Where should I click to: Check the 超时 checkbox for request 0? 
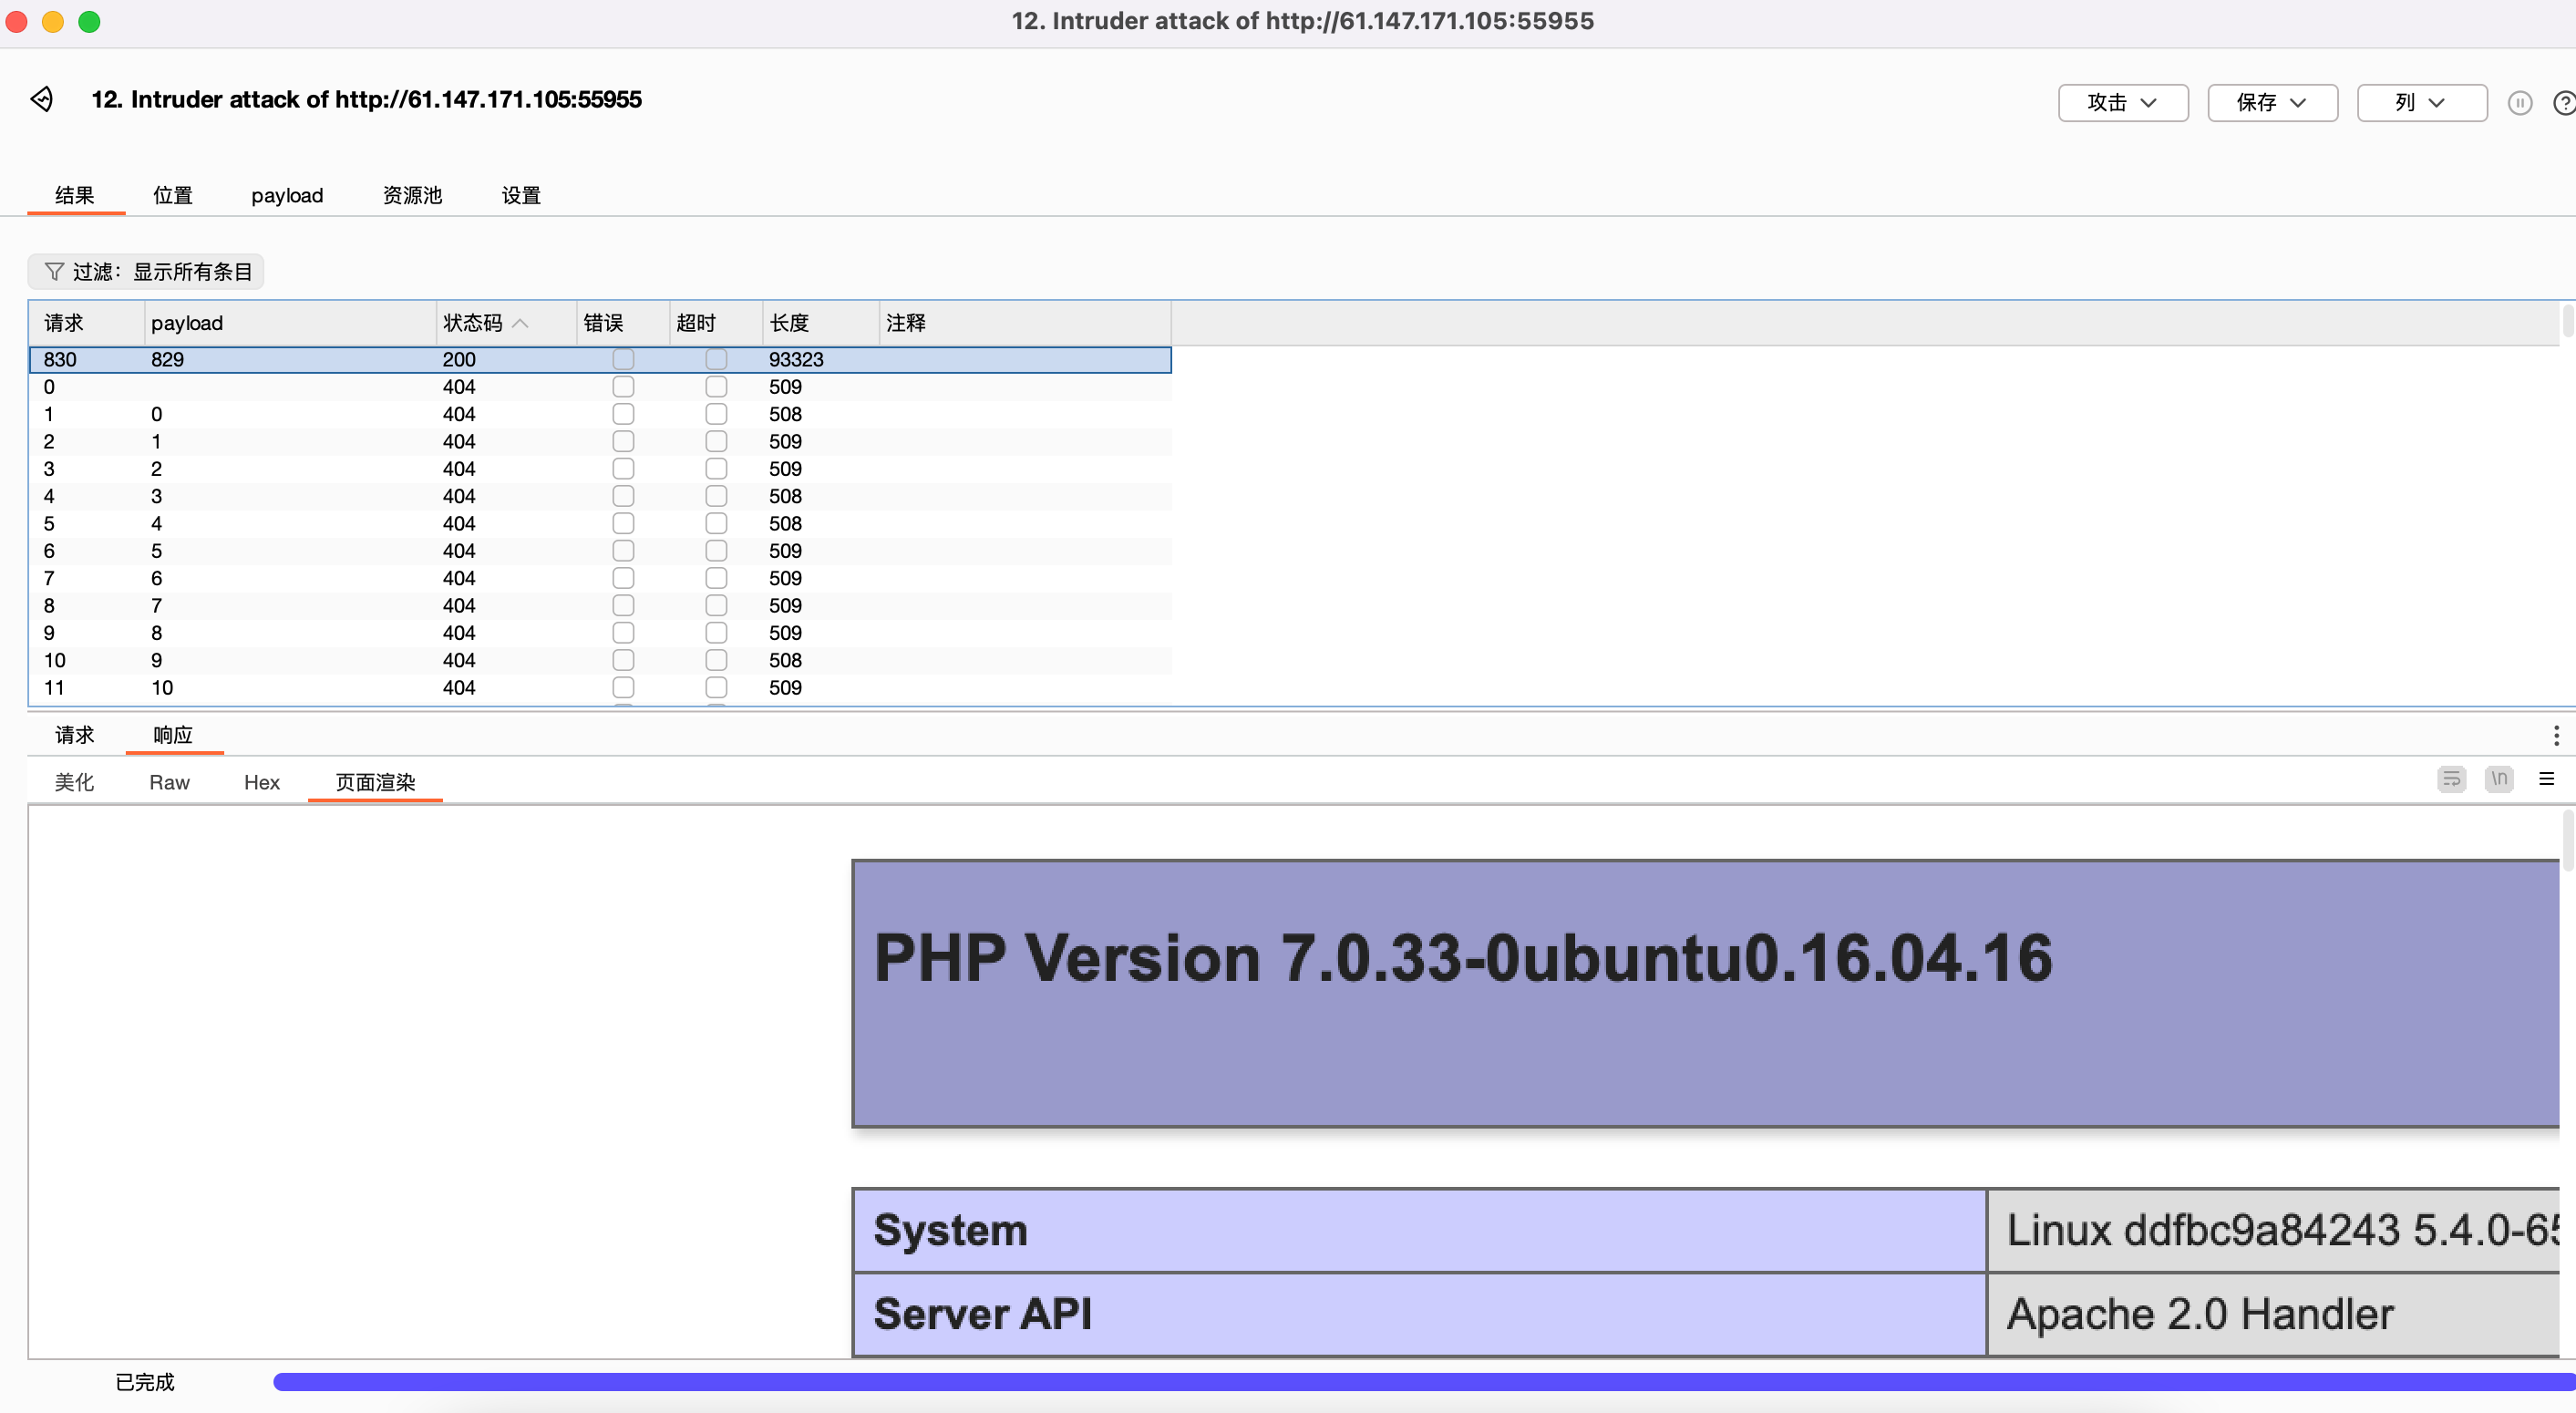[x=716, y=387]
